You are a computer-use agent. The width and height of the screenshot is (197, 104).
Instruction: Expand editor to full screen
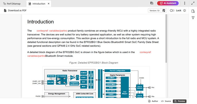coord(193,3)
